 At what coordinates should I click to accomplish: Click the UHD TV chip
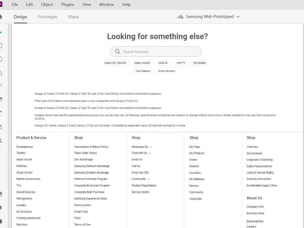(x=181, y=63)
